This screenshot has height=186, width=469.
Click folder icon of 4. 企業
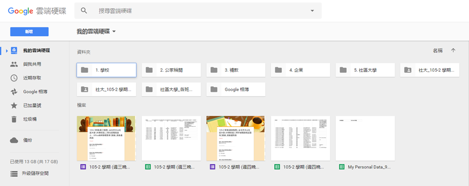(x=278, y=70)
